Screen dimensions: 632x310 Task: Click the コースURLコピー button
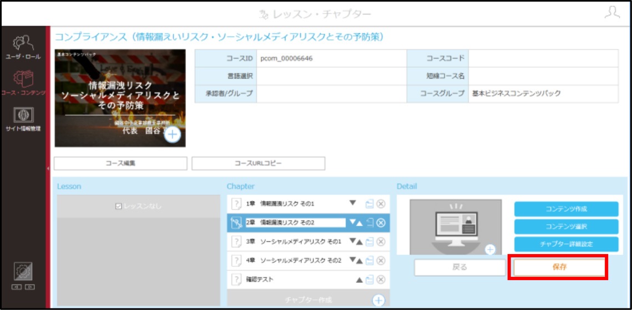pyautogui.click(x=259, y=164)
